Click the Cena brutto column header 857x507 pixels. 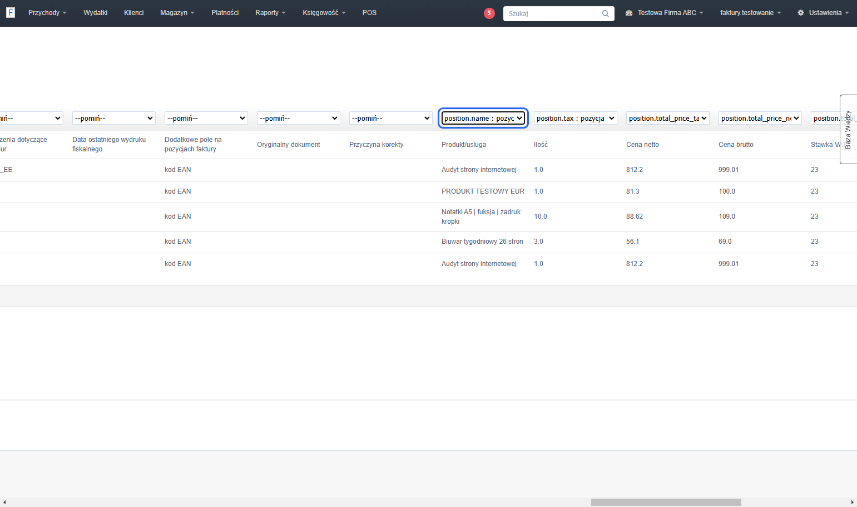pyautogui.click(x=736, y=145)
